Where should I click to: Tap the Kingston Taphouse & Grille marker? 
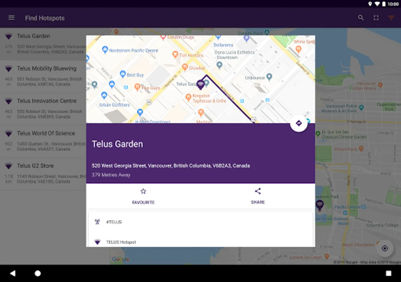click(x=188, y=97)
